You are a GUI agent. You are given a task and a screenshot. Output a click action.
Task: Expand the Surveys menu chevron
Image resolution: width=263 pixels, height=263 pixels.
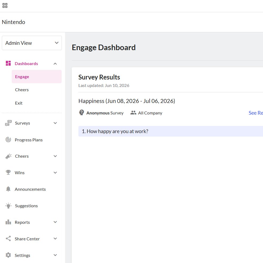[55, 123]
